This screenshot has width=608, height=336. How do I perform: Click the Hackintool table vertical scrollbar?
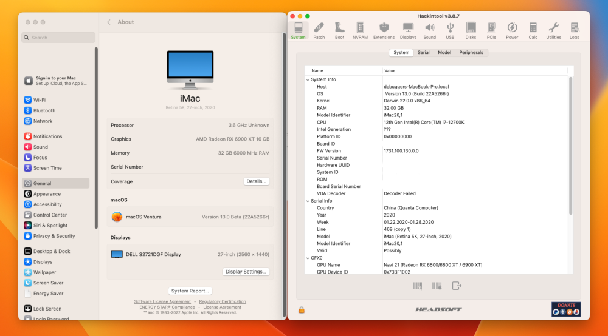pyautogui.click(x=570, y=146)
